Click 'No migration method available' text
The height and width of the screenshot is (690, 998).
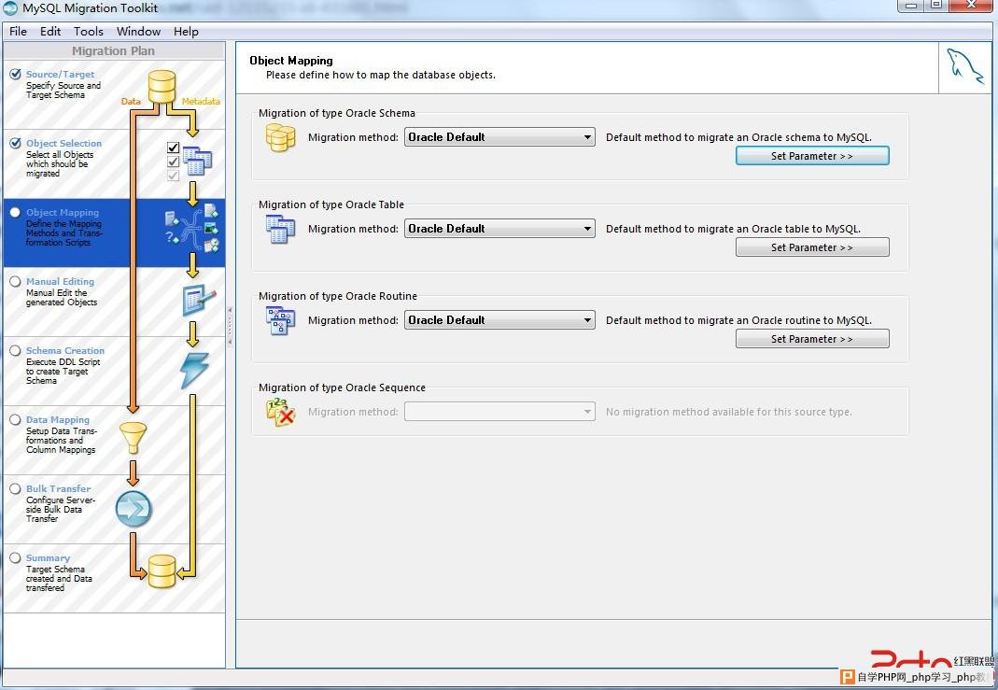tap(729, 412)
